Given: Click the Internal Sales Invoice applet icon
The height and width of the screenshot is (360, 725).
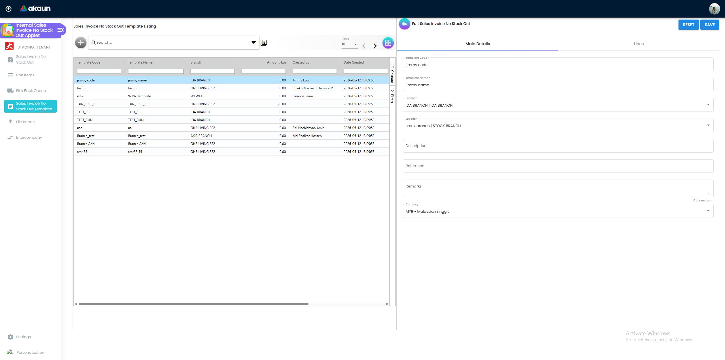Looking at the screenshot, I should coord(7,30).
